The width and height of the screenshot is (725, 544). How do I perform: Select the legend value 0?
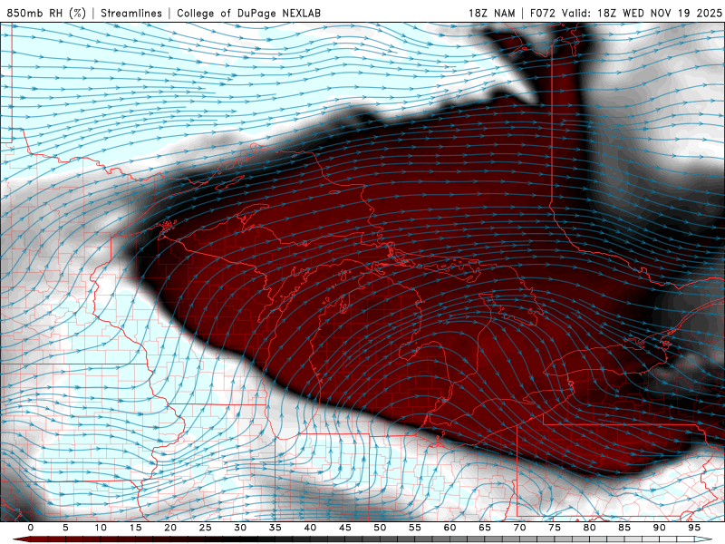coord(31,528)
